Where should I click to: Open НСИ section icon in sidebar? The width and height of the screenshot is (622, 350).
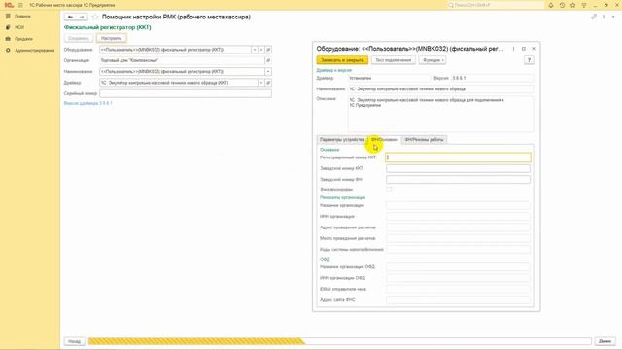[x=8, y=27]
